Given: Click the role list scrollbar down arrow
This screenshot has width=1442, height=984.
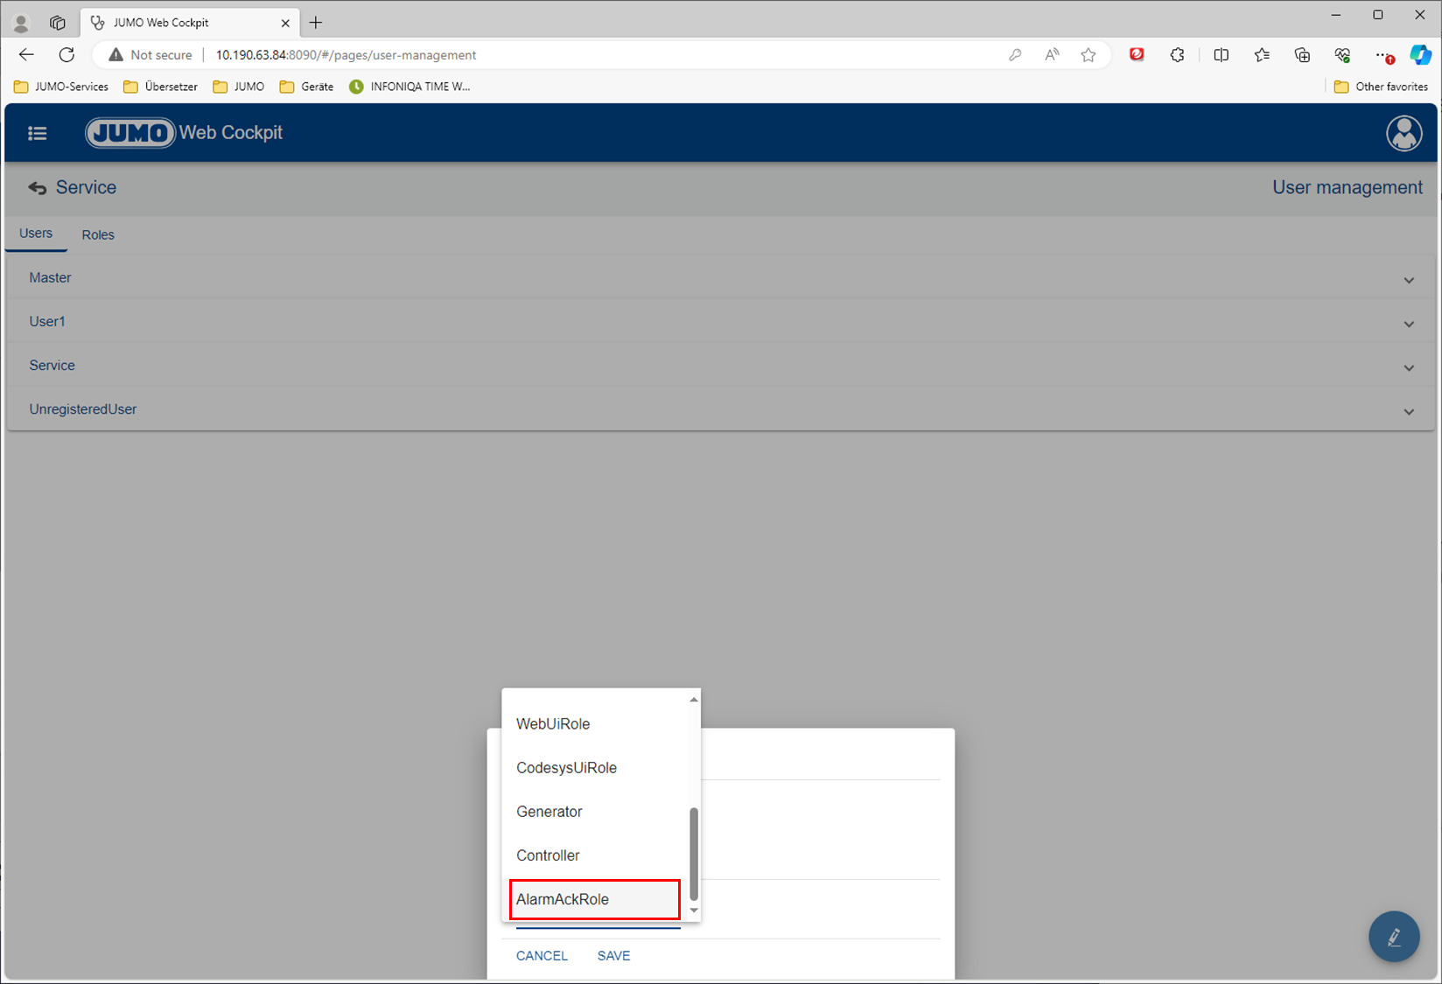Looking at the screenshot, I should click(x=694, y=911).
